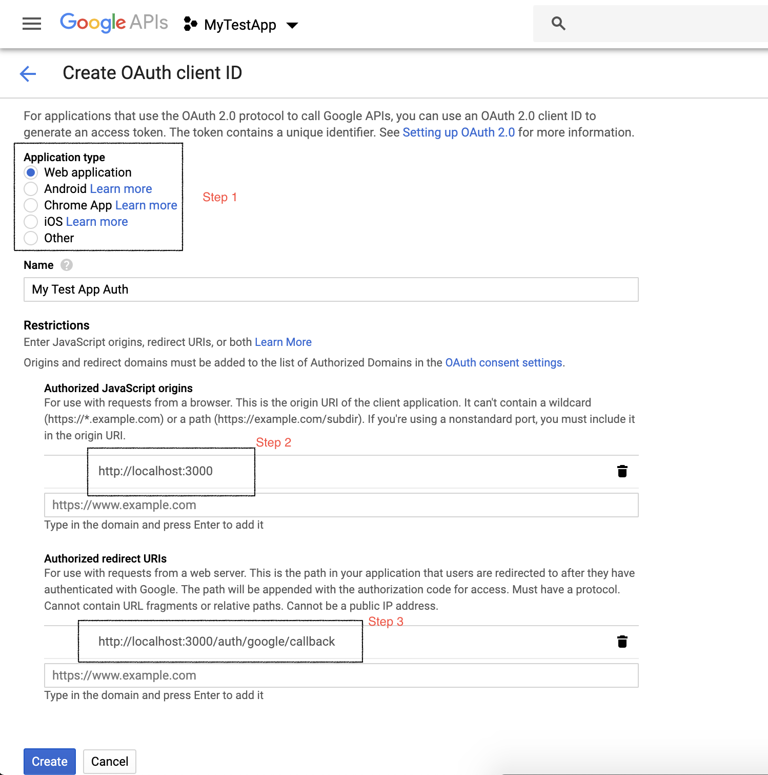The height and width of the screenshot is (775, 768).
Task: Click the Cancel button
Action: click(110, 761)
